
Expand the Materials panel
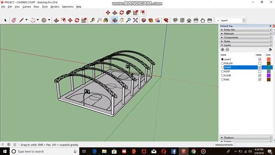(246, 34)
